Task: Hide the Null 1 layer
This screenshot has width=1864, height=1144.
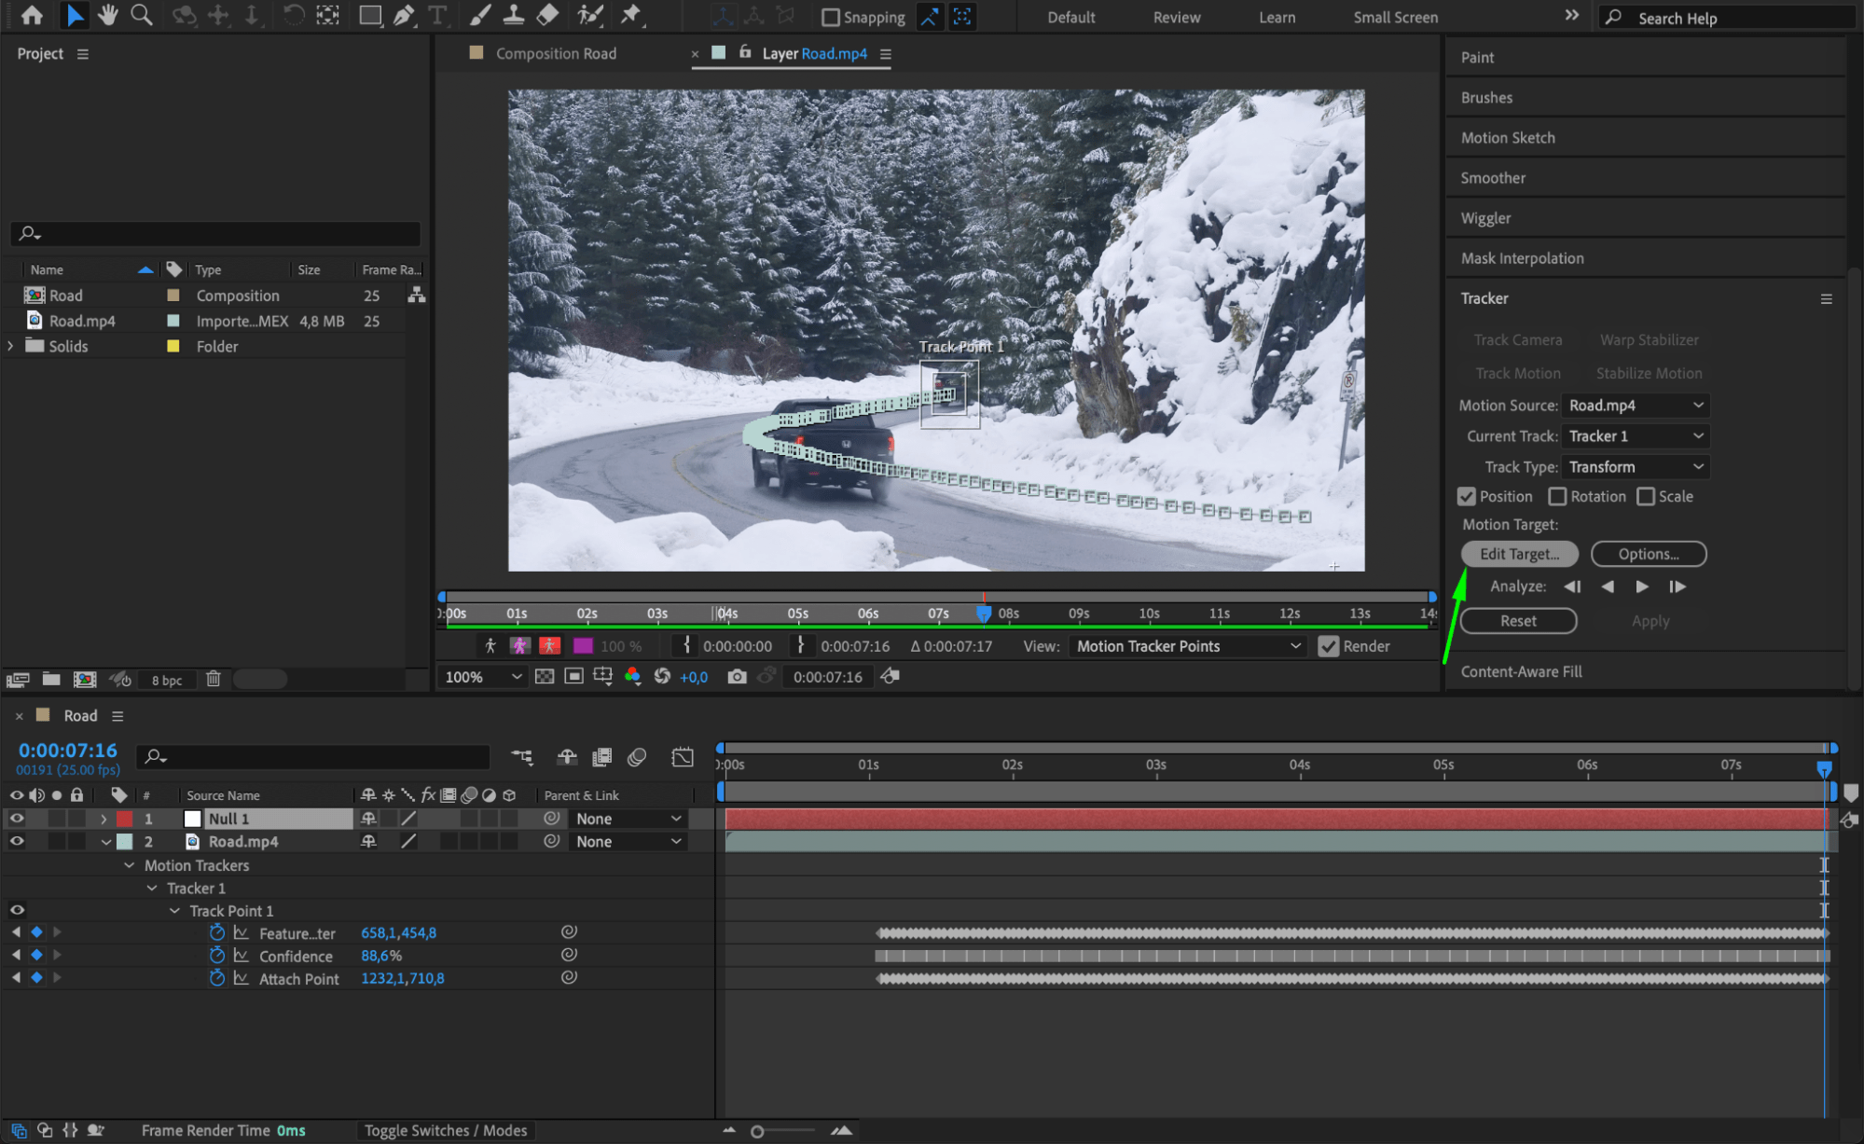Action: [x=17, y=819]
